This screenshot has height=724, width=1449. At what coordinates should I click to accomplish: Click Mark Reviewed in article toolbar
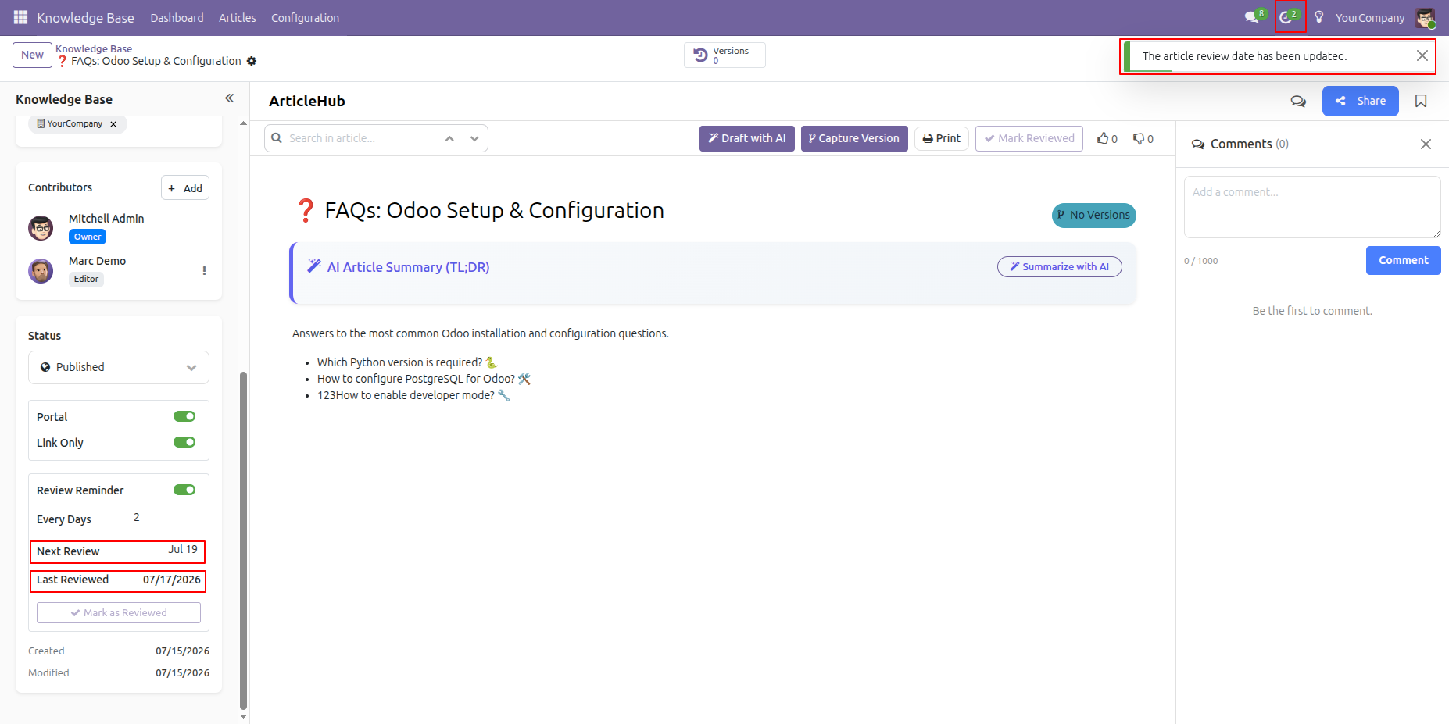(1029, 138)
